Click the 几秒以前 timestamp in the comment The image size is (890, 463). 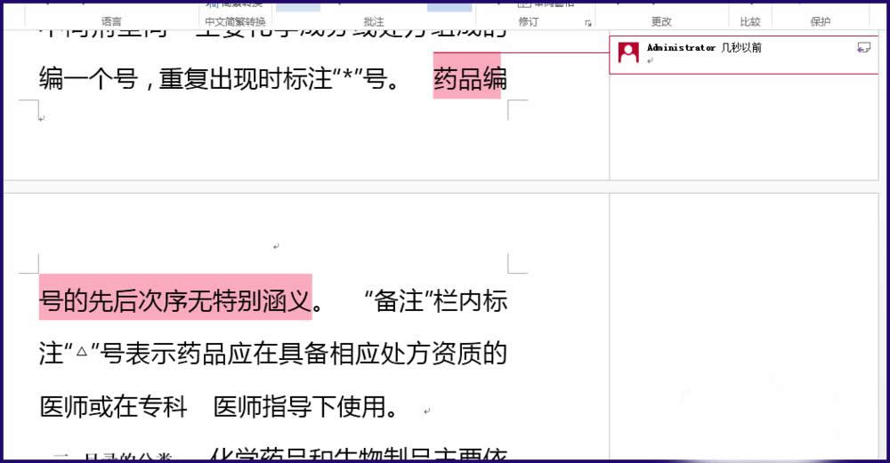(x=741, y=47)
